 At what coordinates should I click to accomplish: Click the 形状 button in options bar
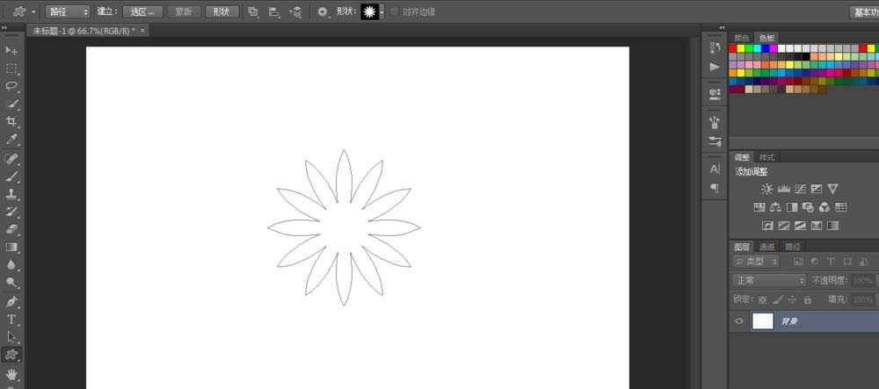pyautogui.click(x=222, y=12)
